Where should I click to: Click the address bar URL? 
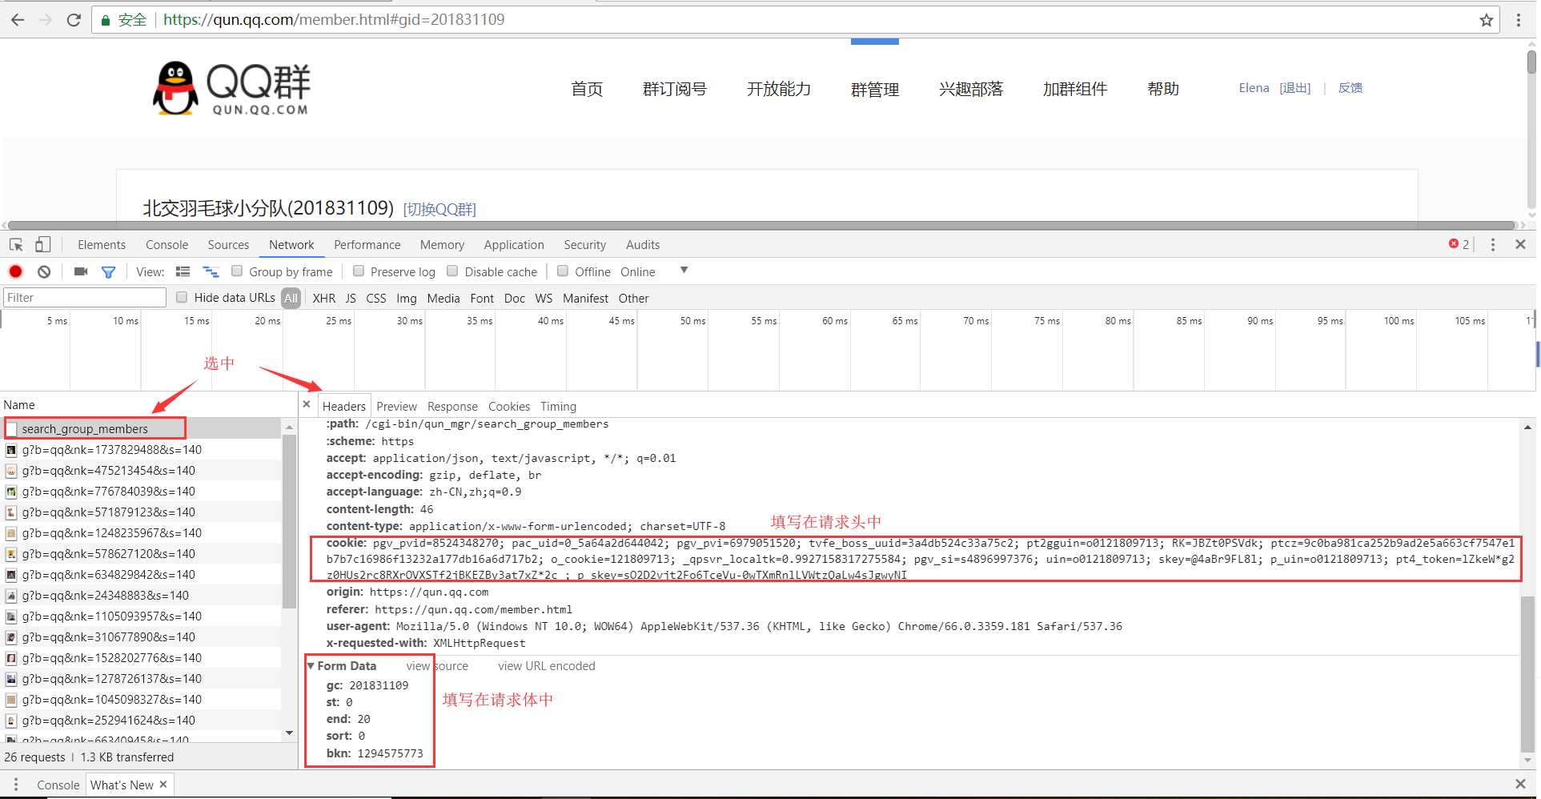click(x=334, y=20)
